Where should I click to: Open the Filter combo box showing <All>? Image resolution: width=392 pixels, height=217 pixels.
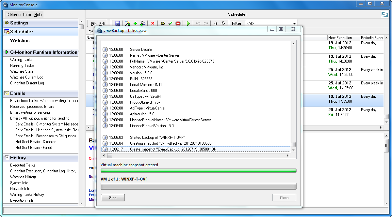click(x=271, y=23)
